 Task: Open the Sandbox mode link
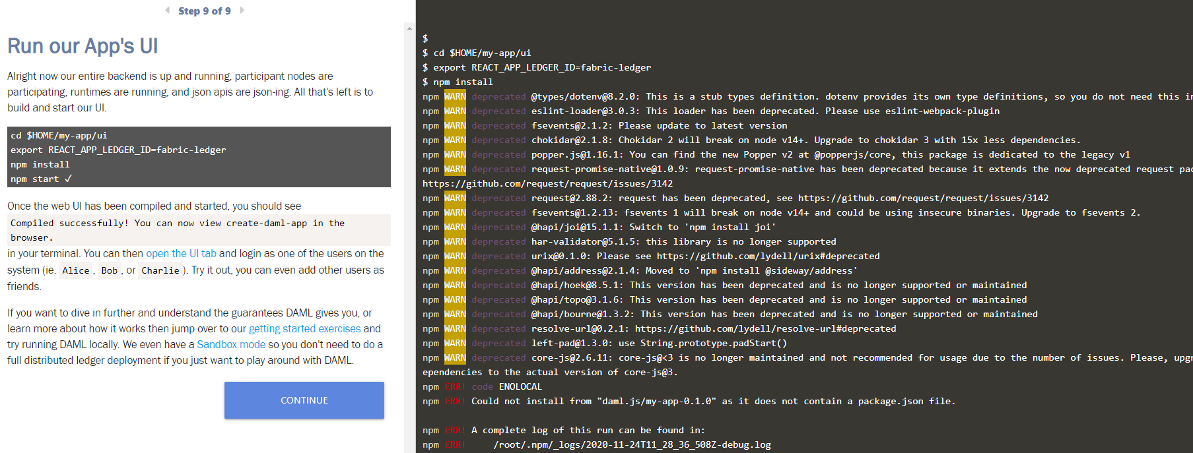231,345
